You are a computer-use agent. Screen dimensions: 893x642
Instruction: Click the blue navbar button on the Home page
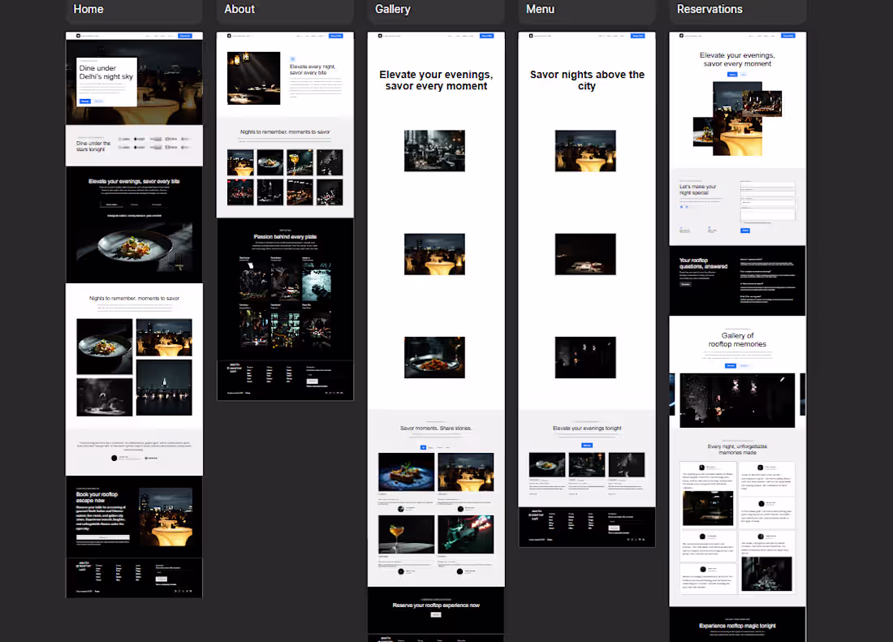tap(185, 36)
